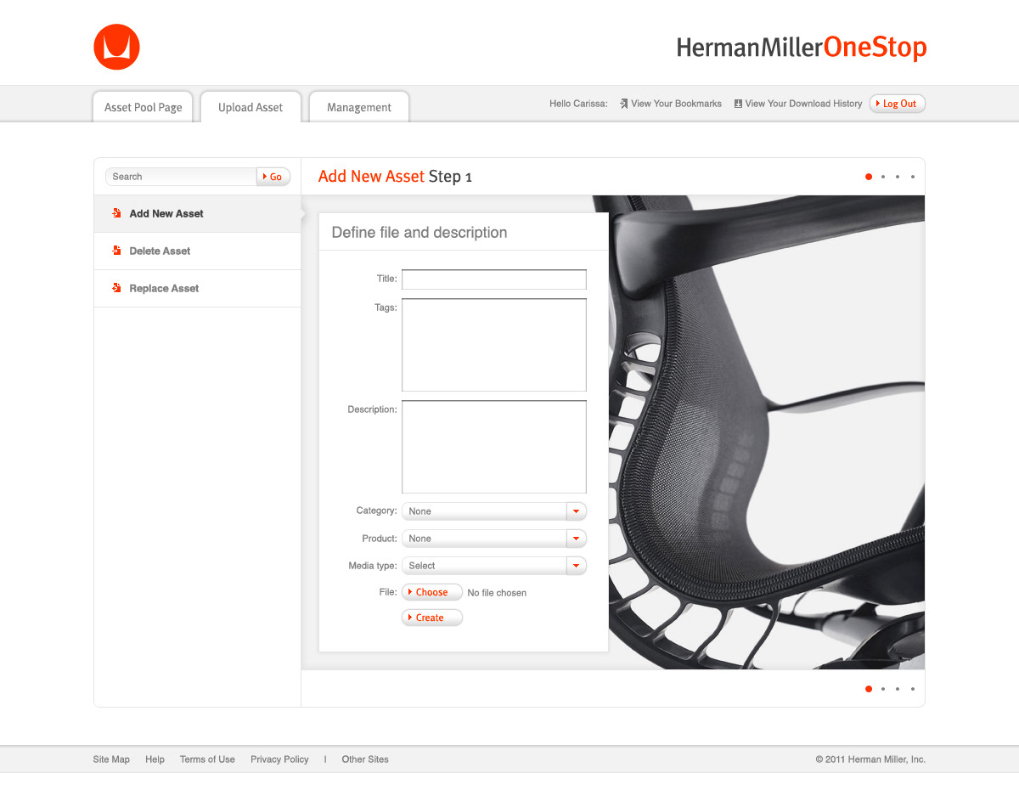This screenshot has width=1019, height=807.
Task: Click the Description text area
Action: point(494,447)
